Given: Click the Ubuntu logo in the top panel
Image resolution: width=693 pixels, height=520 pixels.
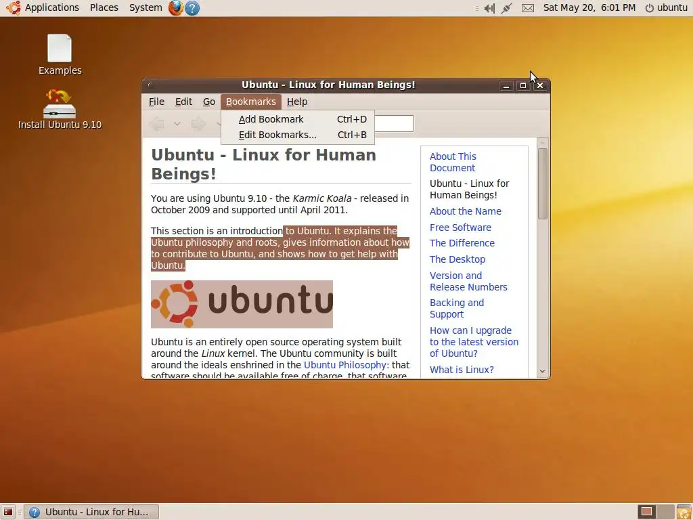Looking at the screenshot, I should pos(14,7).
